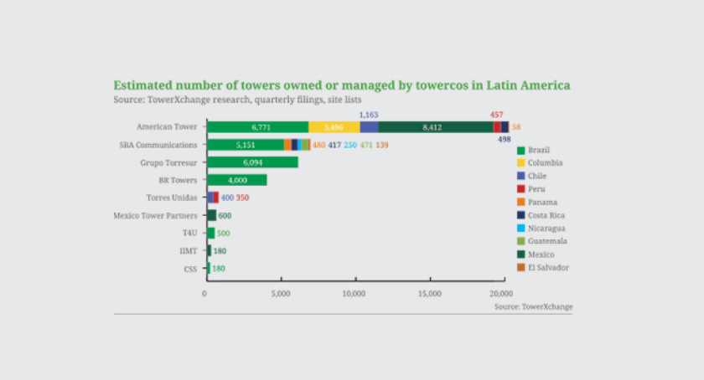Click the 1,163 value above American Tower

tap(369, 115)
